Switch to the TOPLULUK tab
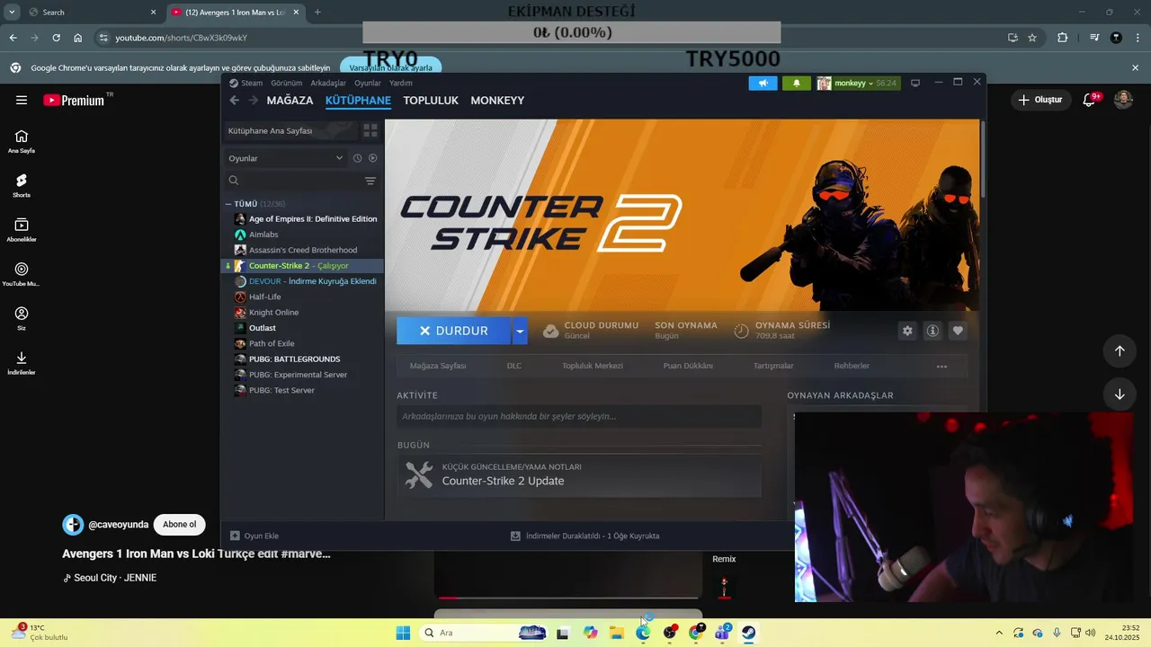Viewport: 1151px width, 647px height. 431,101
